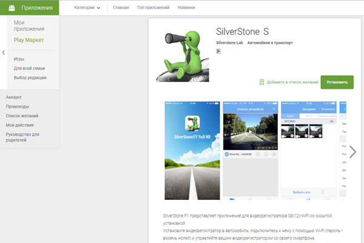Click the app title SilverStone S
Image resolution: width=364 pixels, height=243 pixels.
pyautogui.click(x=242, y=32)
